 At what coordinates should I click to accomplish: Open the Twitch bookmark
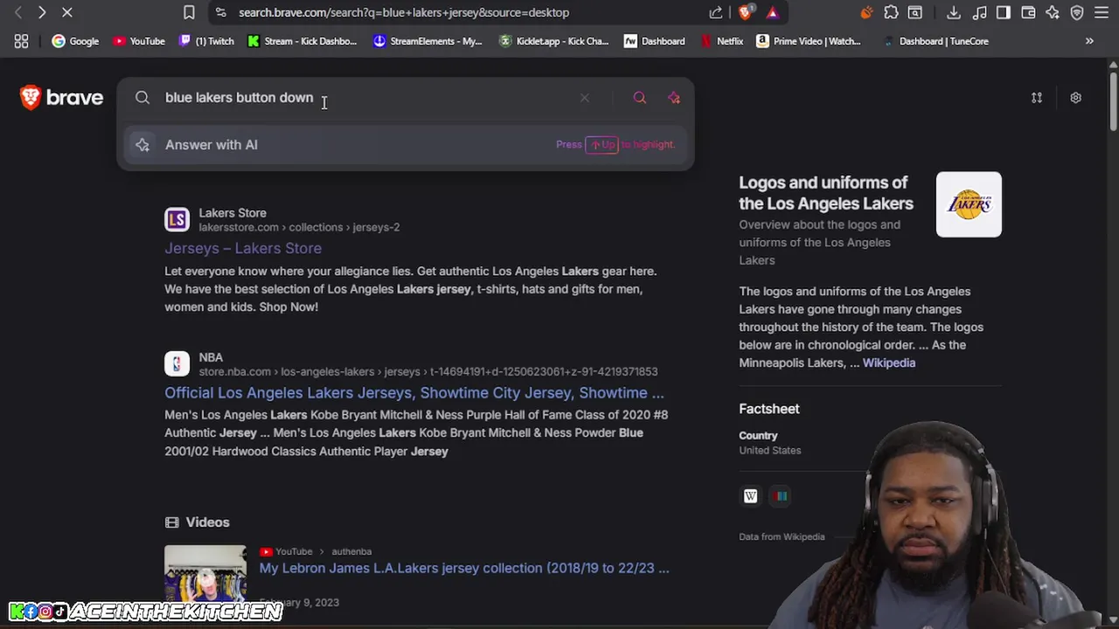pos(206,41)
